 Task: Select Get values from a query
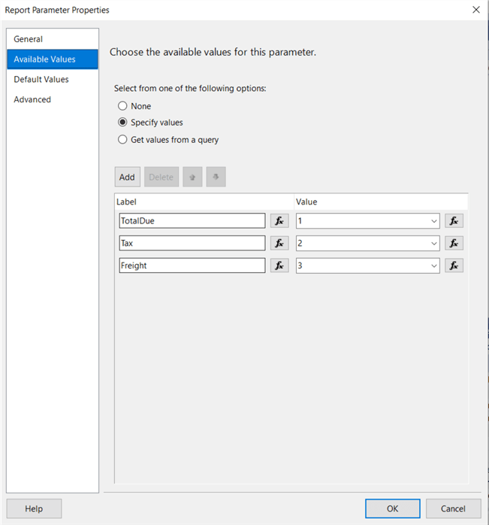click(x=122, y=139)
